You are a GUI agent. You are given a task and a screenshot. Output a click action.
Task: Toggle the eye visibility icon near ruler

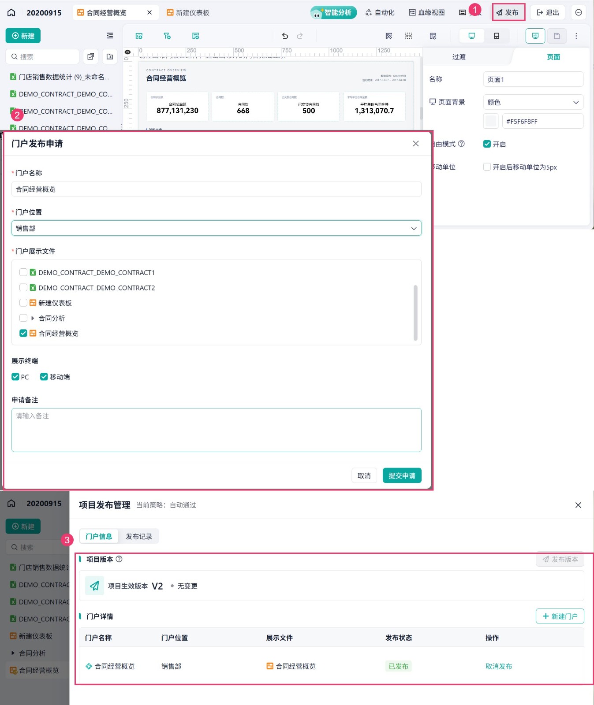click(x=127, y=52)
